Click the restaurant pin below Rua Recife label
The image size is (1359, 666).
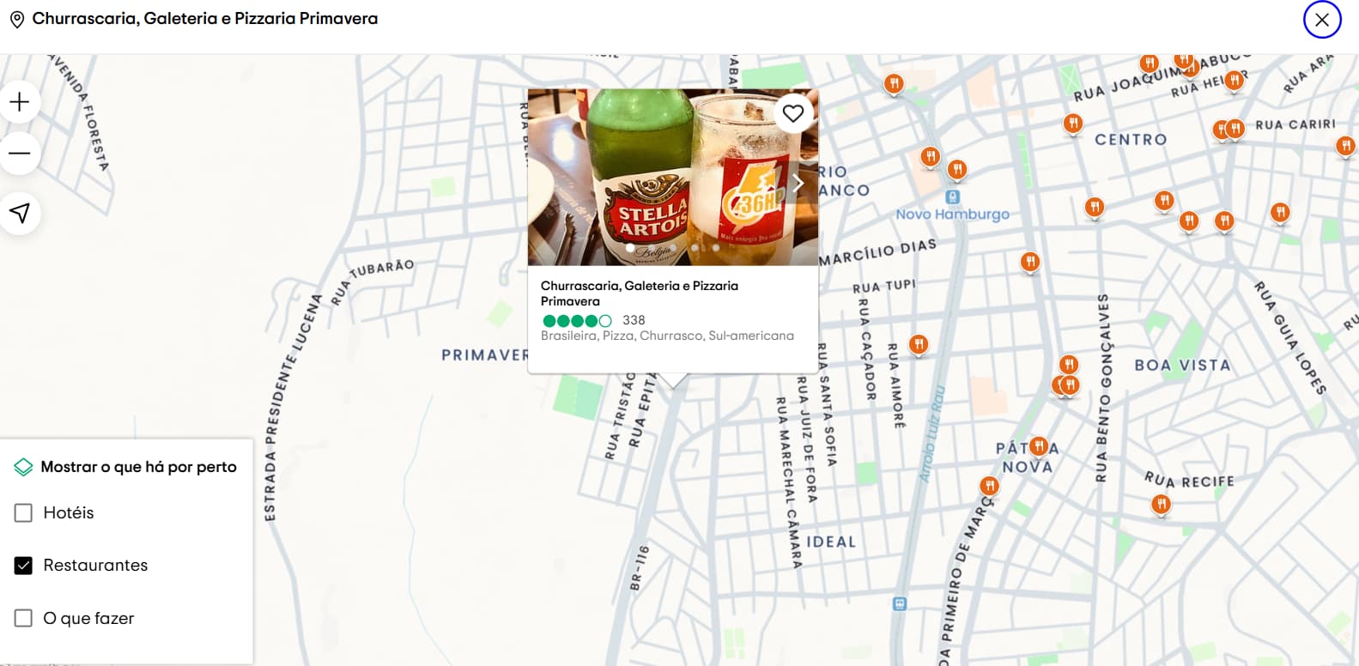pos(1161,504)
